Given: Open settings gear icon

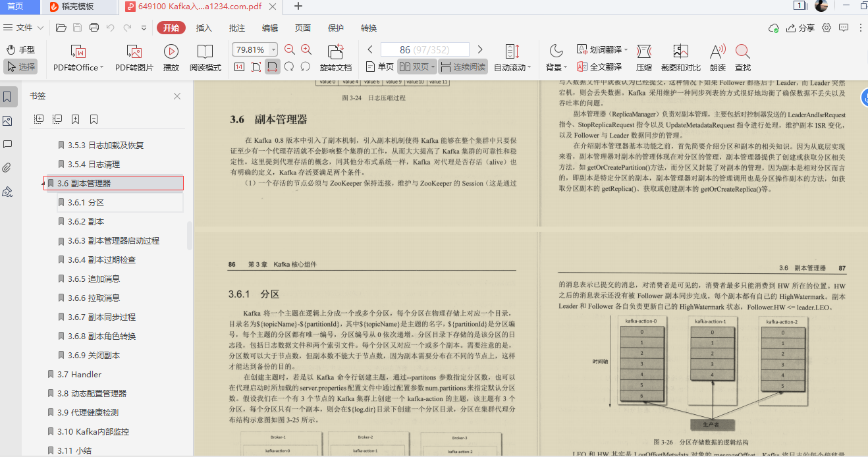Looking at the screenshot, I should [x=827, y=28].
